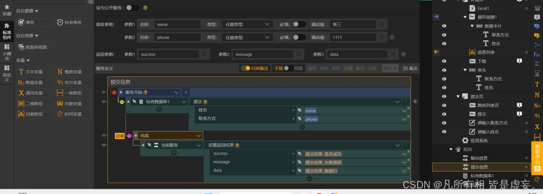Collapse the left component panel
The image size is (543, 194).
coord(90,2)
